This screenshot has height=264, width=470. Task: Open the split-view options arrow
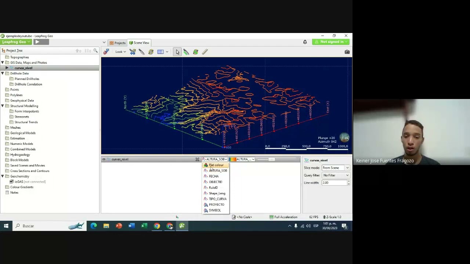(x=167, y=52)
